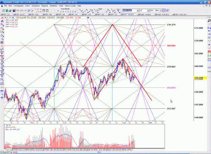Select the PRICE C tool in sidebar
Image resolution: width=211 pixels, height=154 pixels.
(x=2, y=57)
